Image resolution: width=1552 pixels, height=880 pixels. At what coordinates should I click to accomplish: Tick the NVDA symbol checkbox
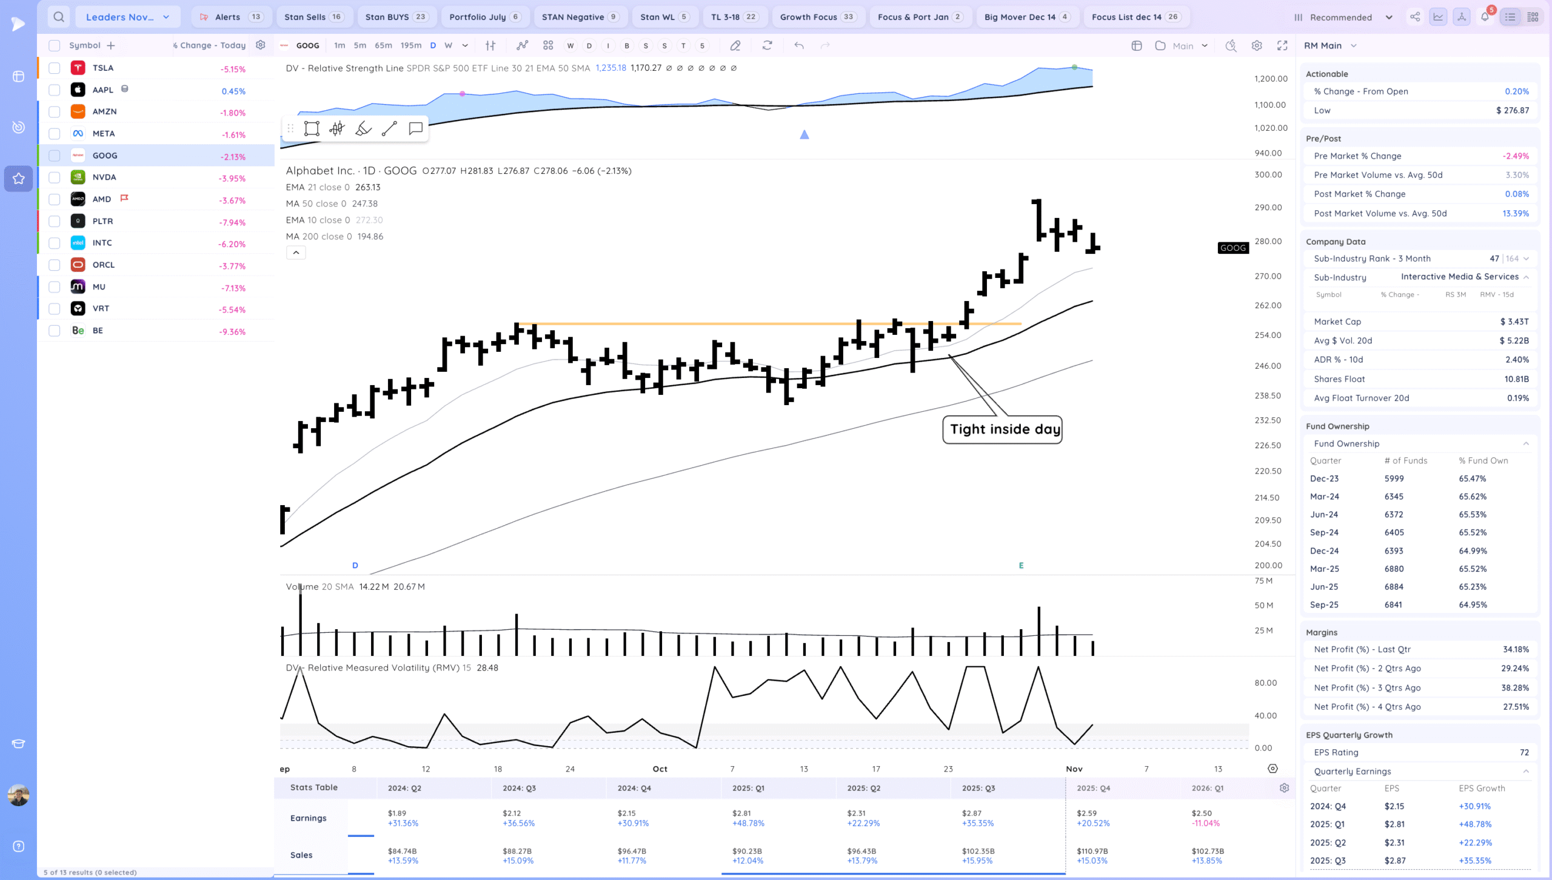55,177
